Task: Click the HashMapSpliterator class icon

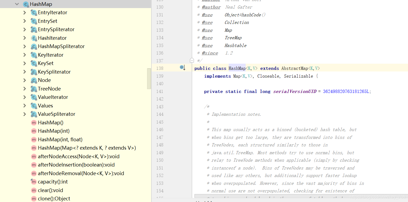Action: click(x=34, y=46)
